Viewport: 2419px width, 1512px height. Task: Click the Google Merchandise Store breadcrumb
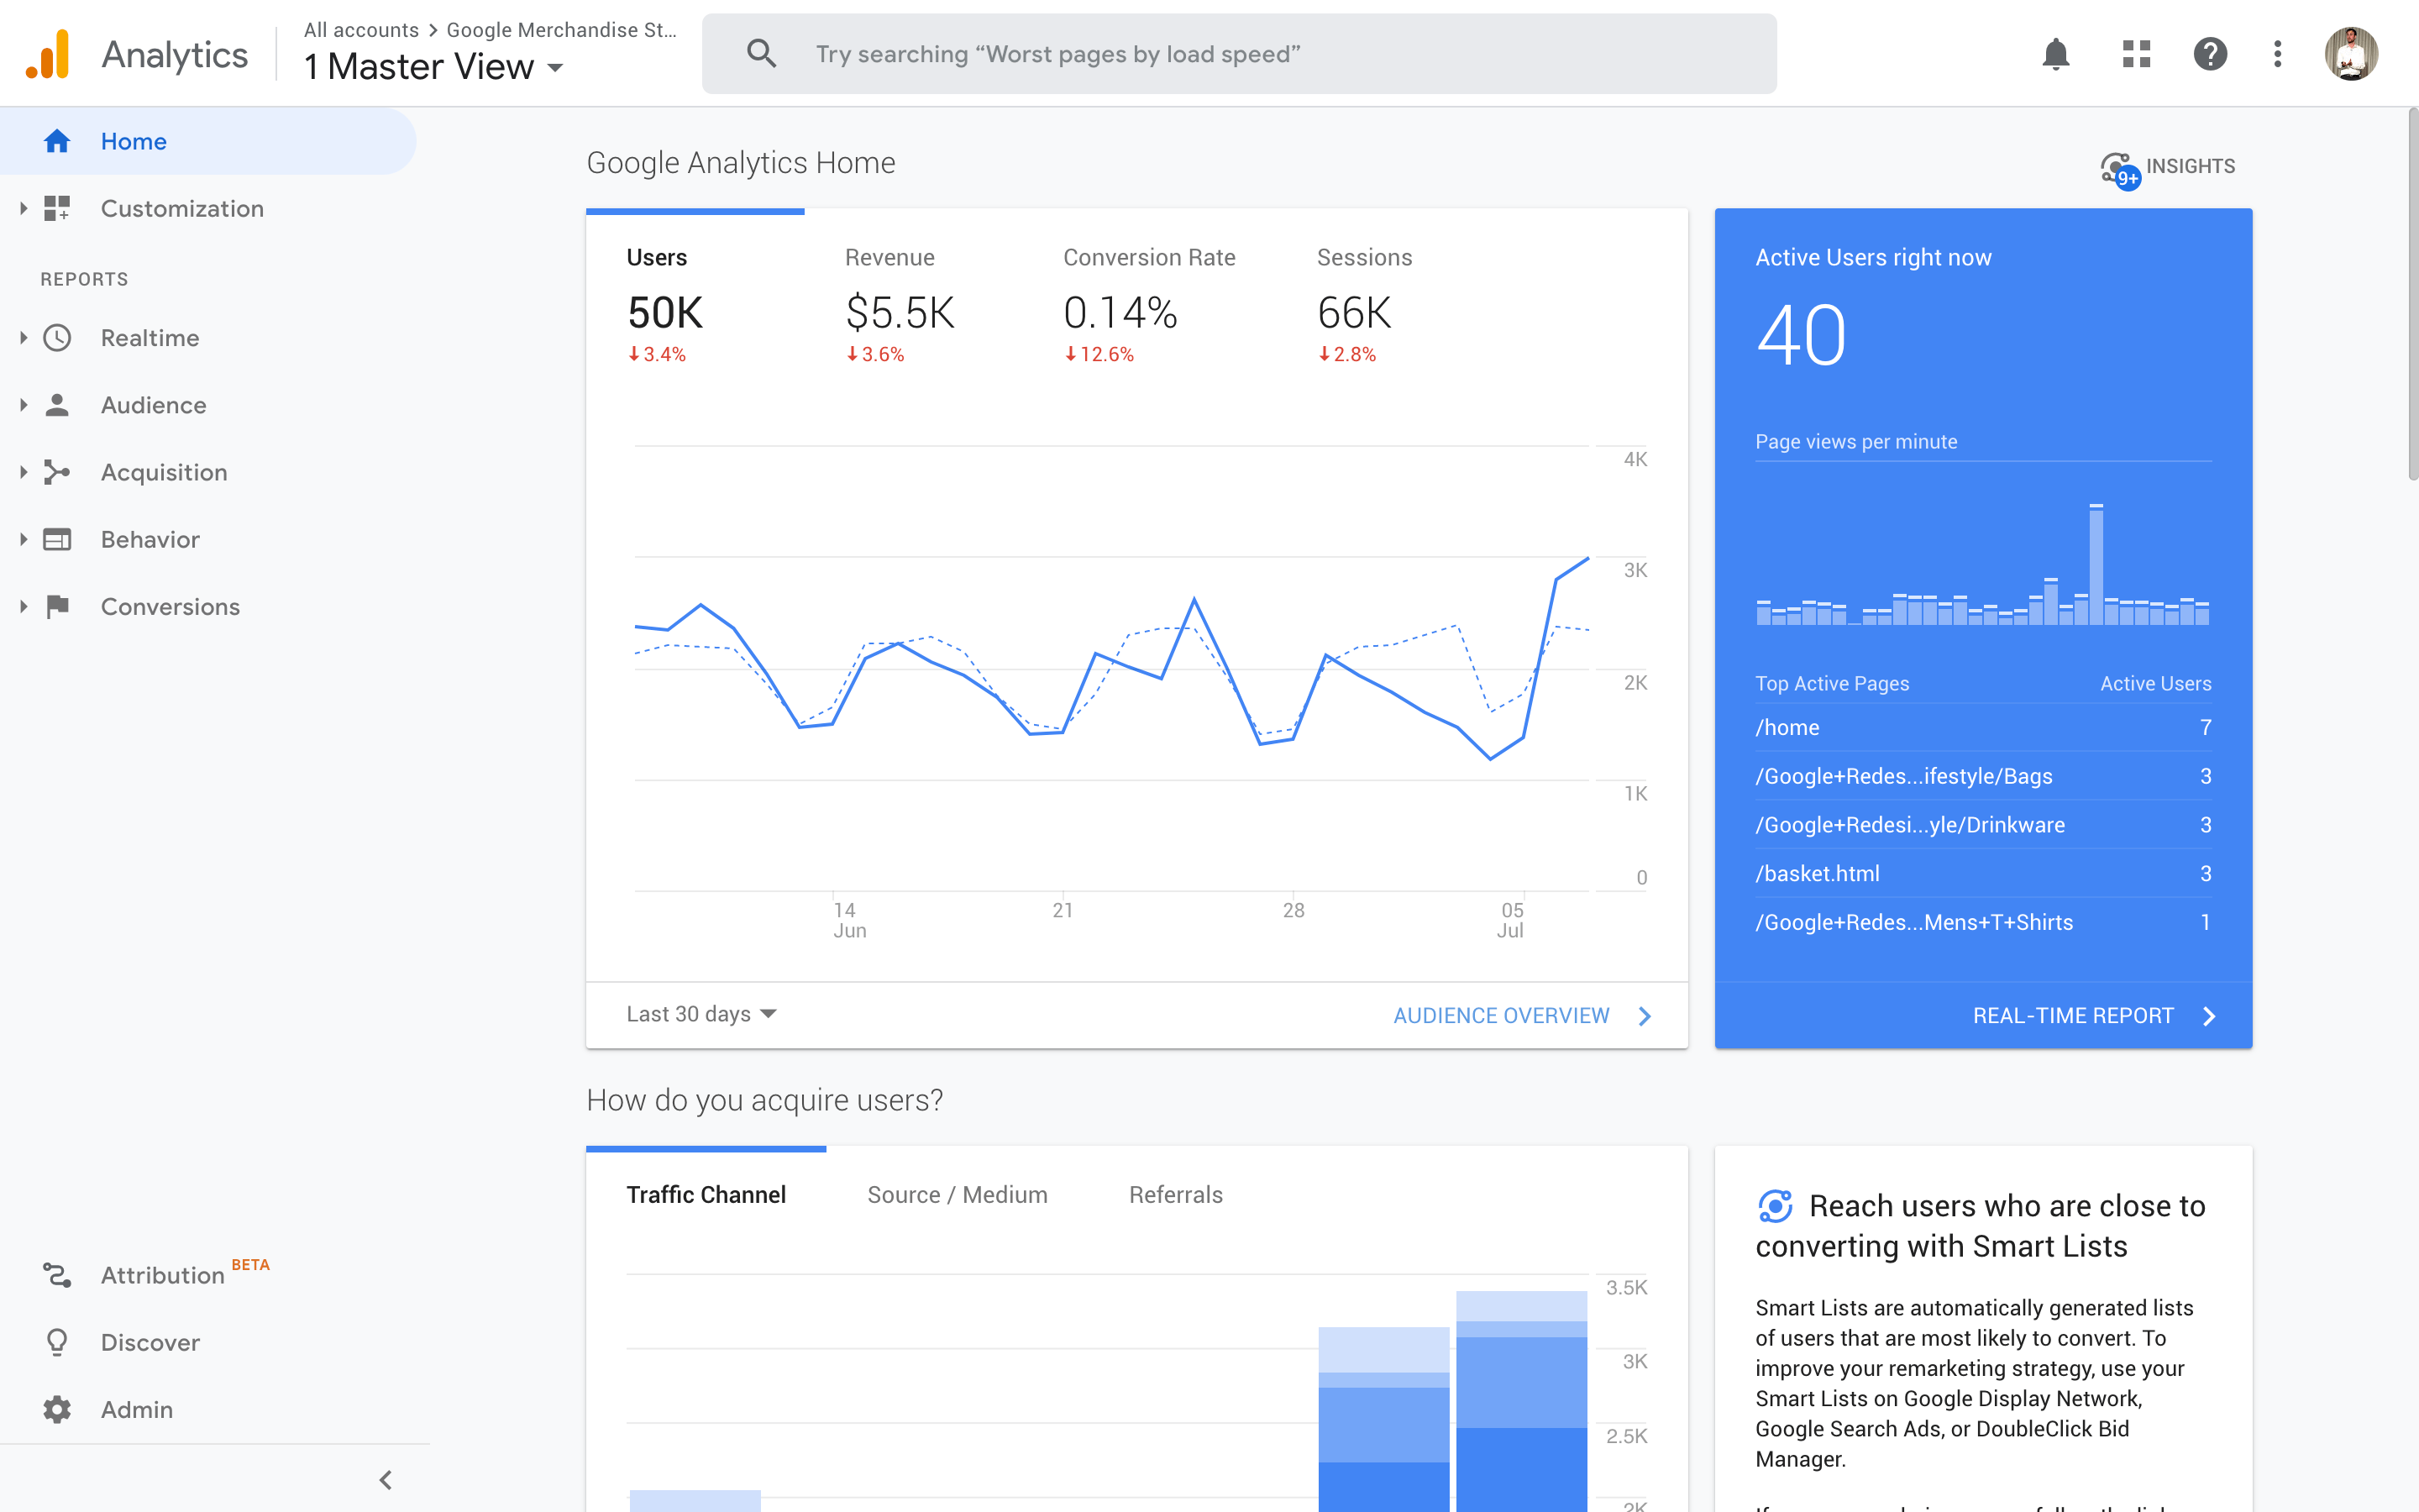click(x=562, y=30)
